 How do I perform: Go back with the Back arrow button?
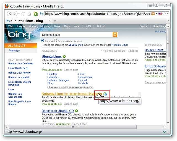coord(10,14)
